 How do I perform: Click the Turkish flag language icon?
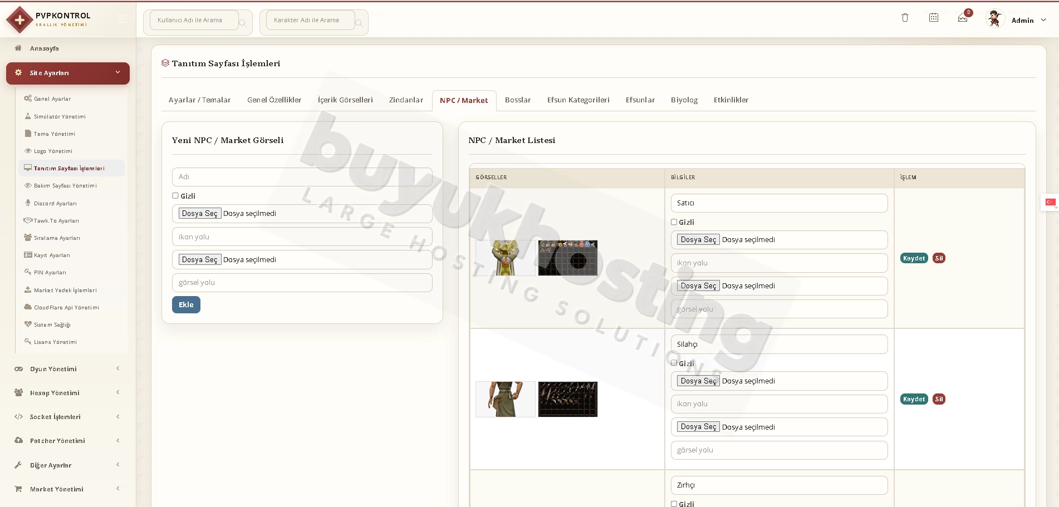(1051, 202)
